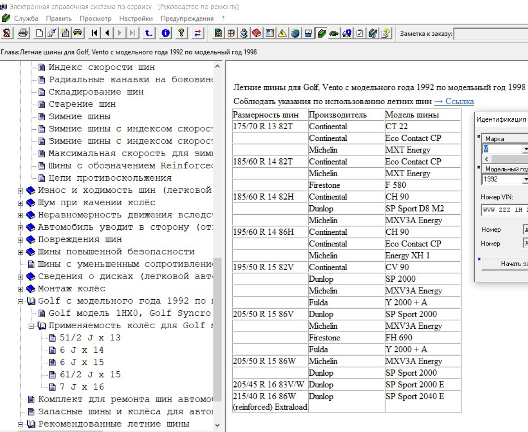Click the dark teal book icon

[373, 33]
